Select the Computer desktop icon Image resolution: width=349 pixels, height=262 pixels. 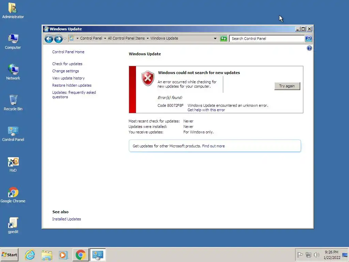pos(13,41)
